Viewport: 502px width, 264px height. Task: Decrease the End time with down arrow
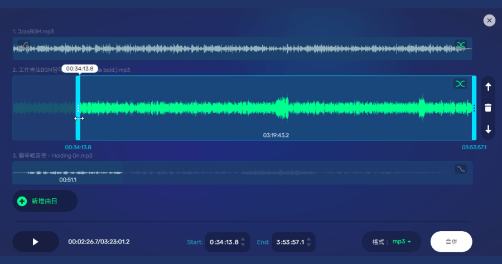tap(310, 246)
